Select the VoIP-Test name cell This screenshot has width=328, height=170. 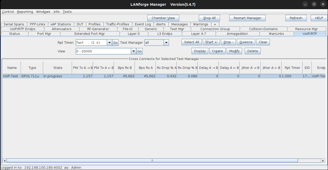pyautogui.click(x=12, y=76)
